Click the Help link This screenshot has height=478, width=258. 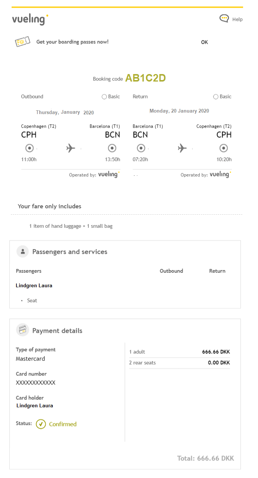(237, 19)
